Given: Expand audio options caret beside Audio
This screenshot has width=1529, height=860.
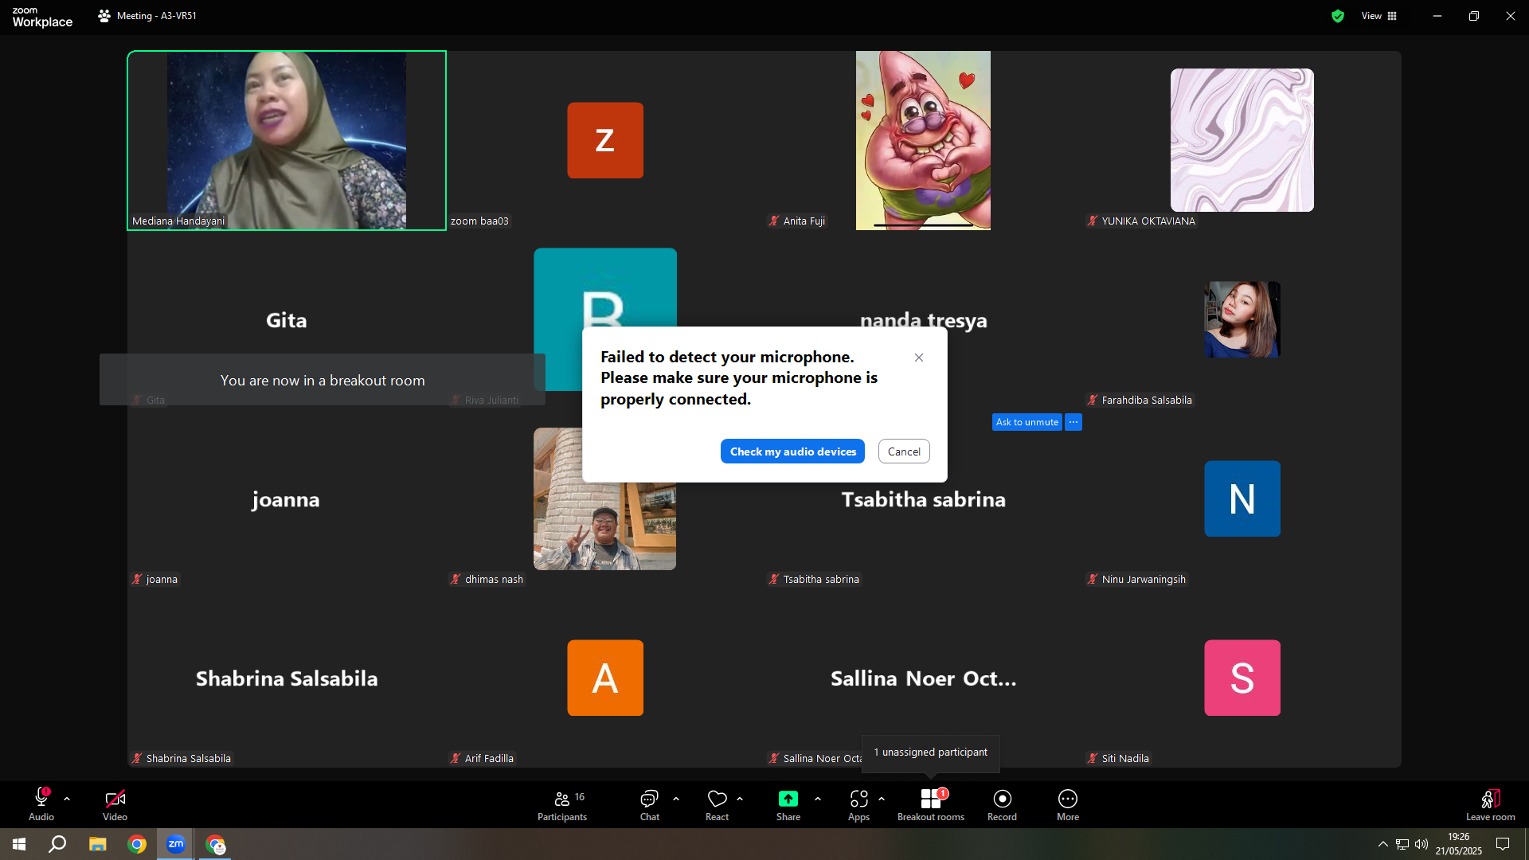Looking at the screenshot, I should (67, 799).
